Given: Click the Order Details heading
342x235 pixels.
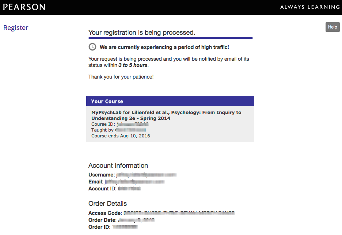Looking at the screenshot, I should point(107,204).
